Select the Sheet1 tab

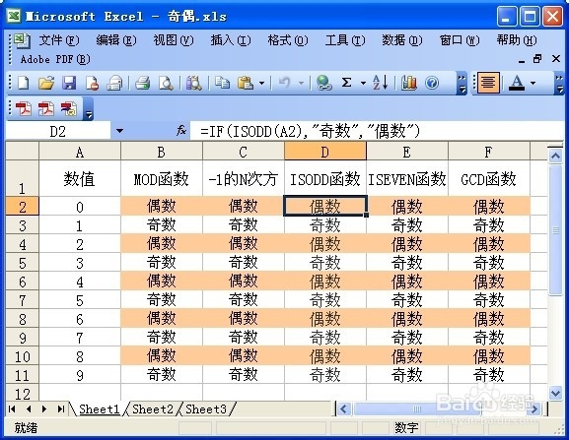99,409
